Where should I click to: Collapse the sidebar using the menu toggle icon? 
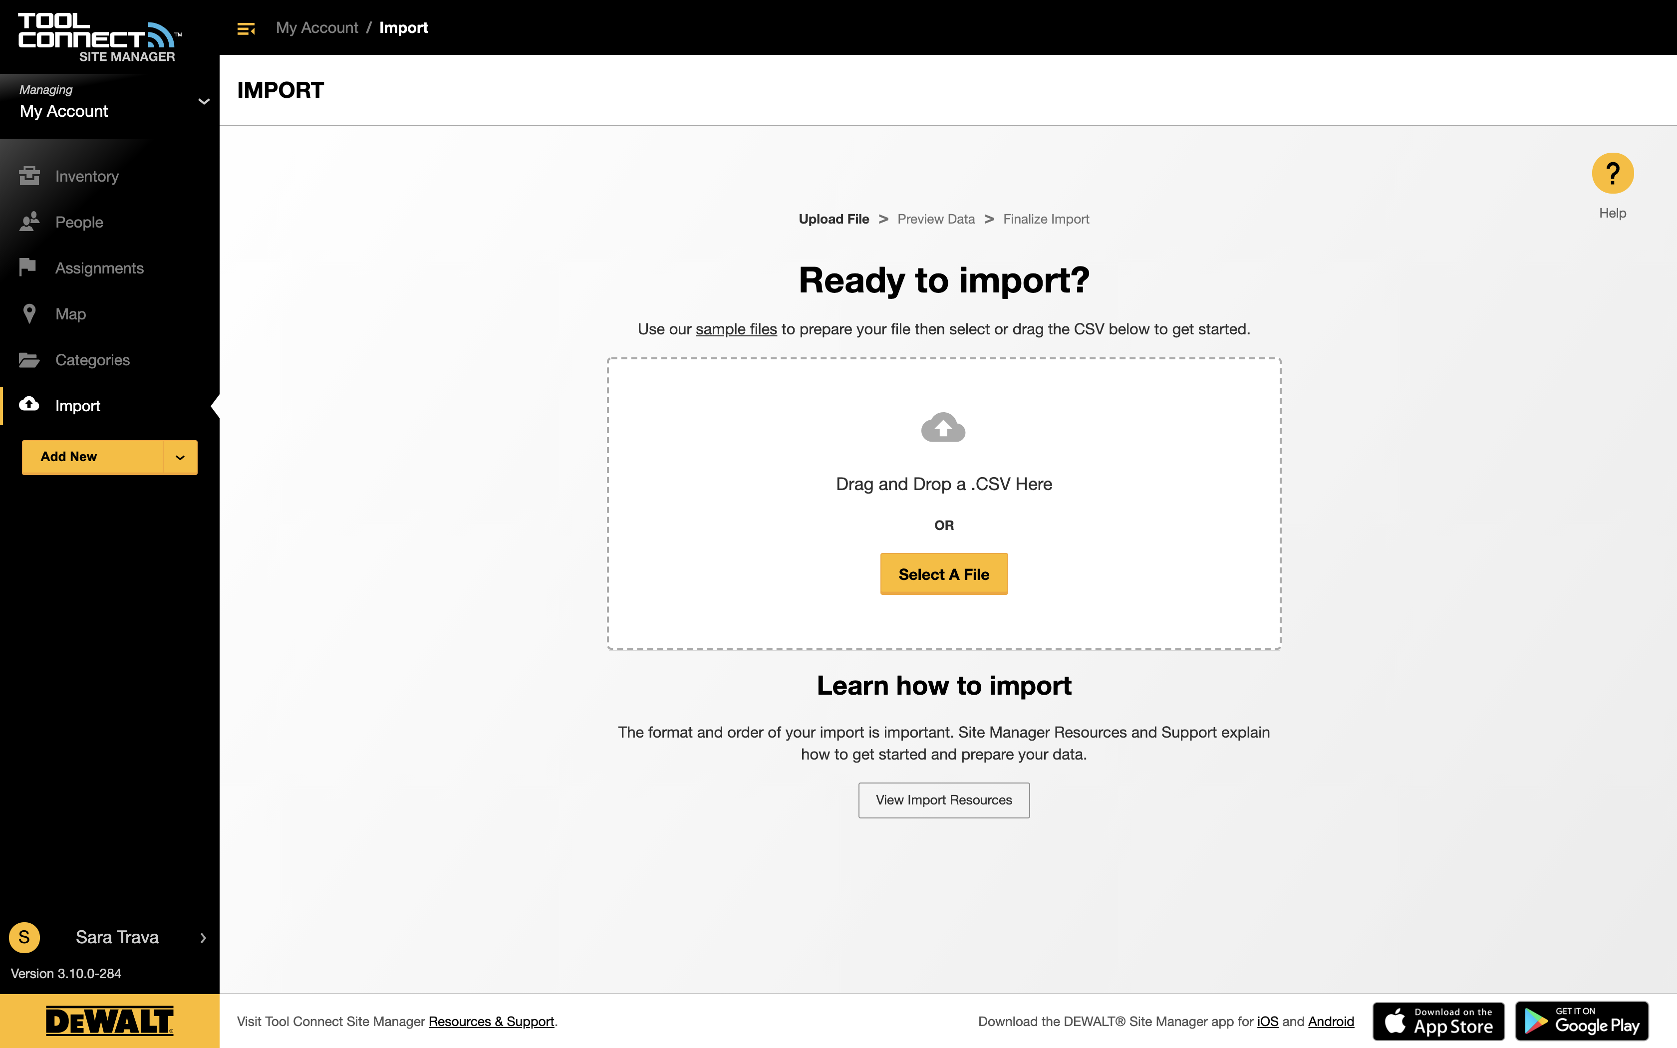click(246, 28)
